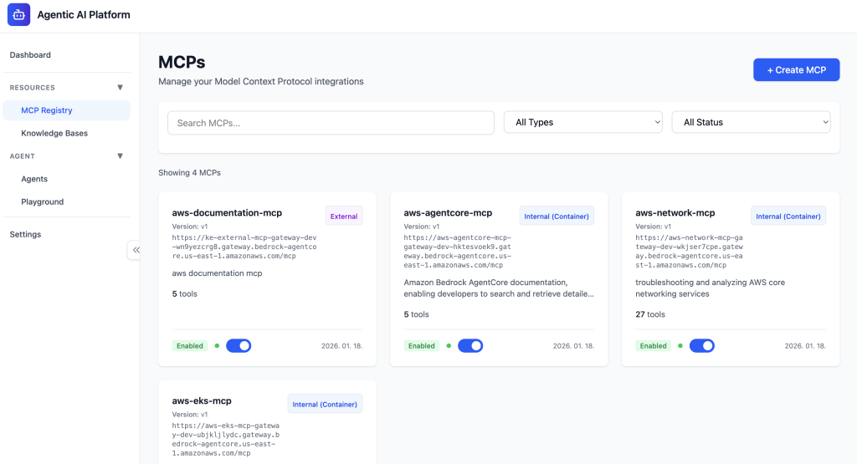
Task: Click the Enabled label on aws-agentcore-mcp
Action: 422,345
